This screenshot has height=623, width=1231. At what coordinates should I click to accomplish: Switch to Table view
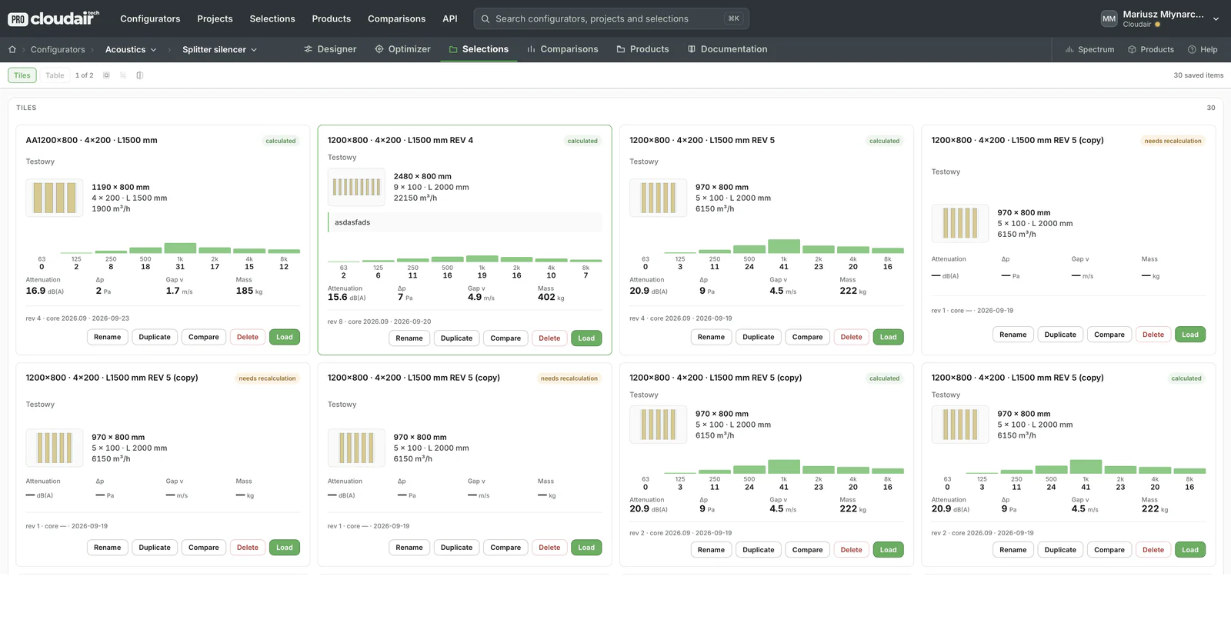pyautogui.click(x=55, y=75)
